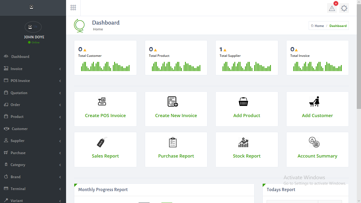This screenshot has height=203, width=361.
Task: Click the cash register icon for POS Invoice
Action: pyautogui.click(x=102, y=102)
